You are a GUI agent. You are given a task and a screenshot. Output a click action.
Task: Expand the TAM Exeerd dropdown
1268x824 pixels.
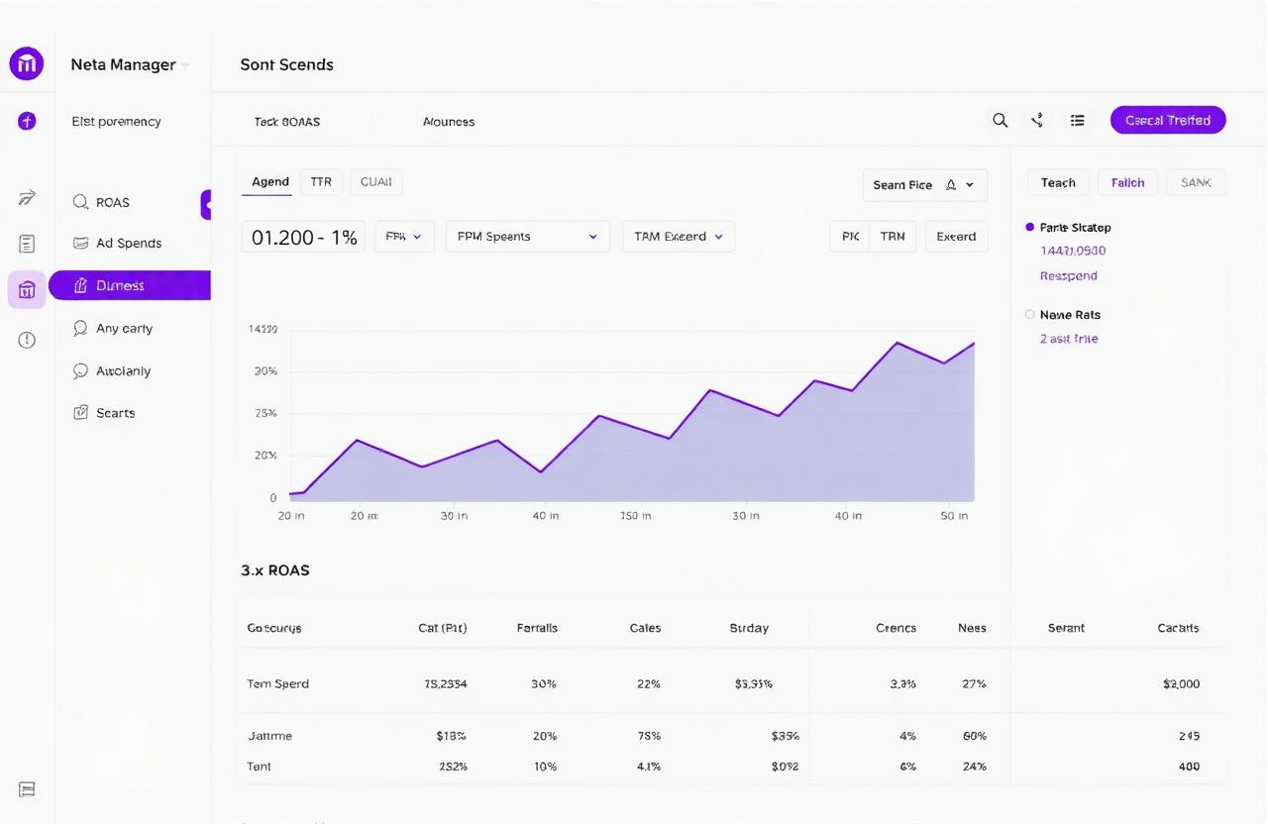tap(679, 237)
